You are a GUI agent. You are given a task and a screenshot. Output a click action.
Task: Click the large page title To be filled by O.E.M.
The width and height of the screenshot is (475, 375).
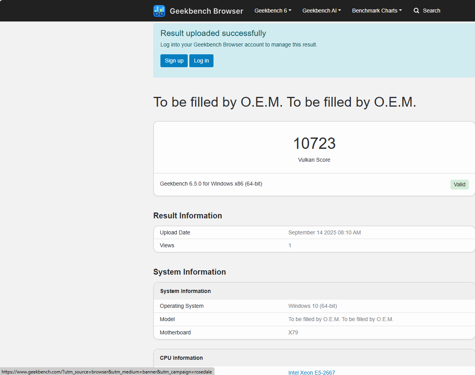285,102
